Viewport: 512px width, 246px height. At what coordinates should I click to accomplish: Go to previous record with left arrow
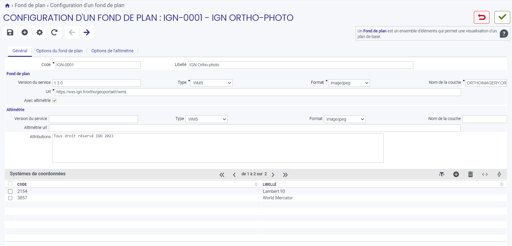(72, 32)
